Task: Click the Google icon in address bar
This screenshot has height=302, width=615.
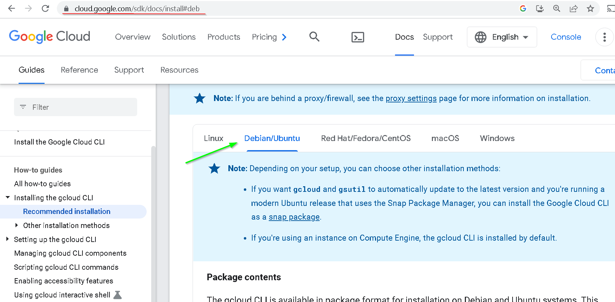Action: click(x=523, y=8)
